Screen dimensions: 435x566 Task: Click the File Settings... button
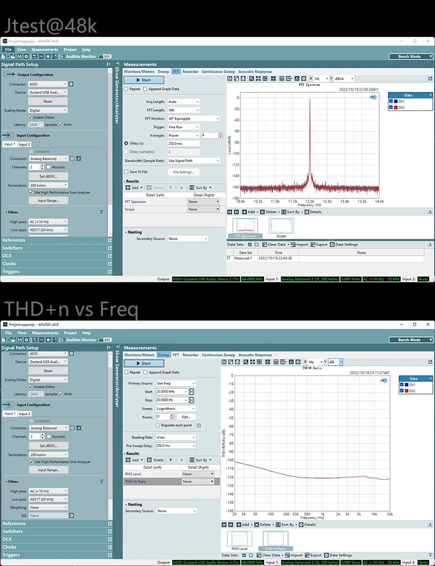coord(184,172)
